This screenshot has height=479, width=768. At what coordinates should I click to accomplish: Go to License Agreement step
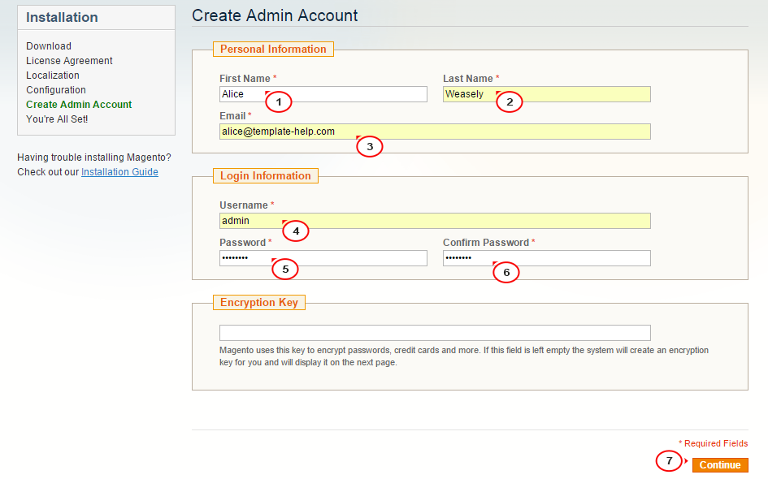pos(69,61)
